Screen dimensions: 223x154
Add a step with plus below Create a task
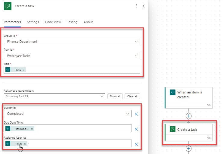pos(189,149)
